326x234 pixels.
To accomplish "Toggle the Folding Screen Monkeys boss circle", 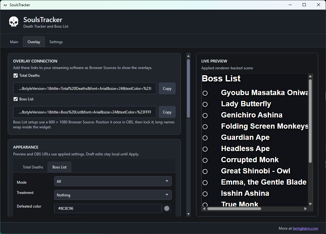I will (x=205, y=127).
